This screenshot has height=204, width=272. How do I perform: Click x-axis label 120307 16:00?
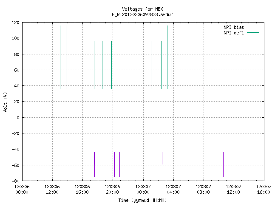click(263, 190)
